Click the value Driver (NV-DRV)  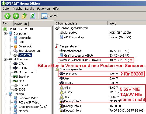(120, 37)
